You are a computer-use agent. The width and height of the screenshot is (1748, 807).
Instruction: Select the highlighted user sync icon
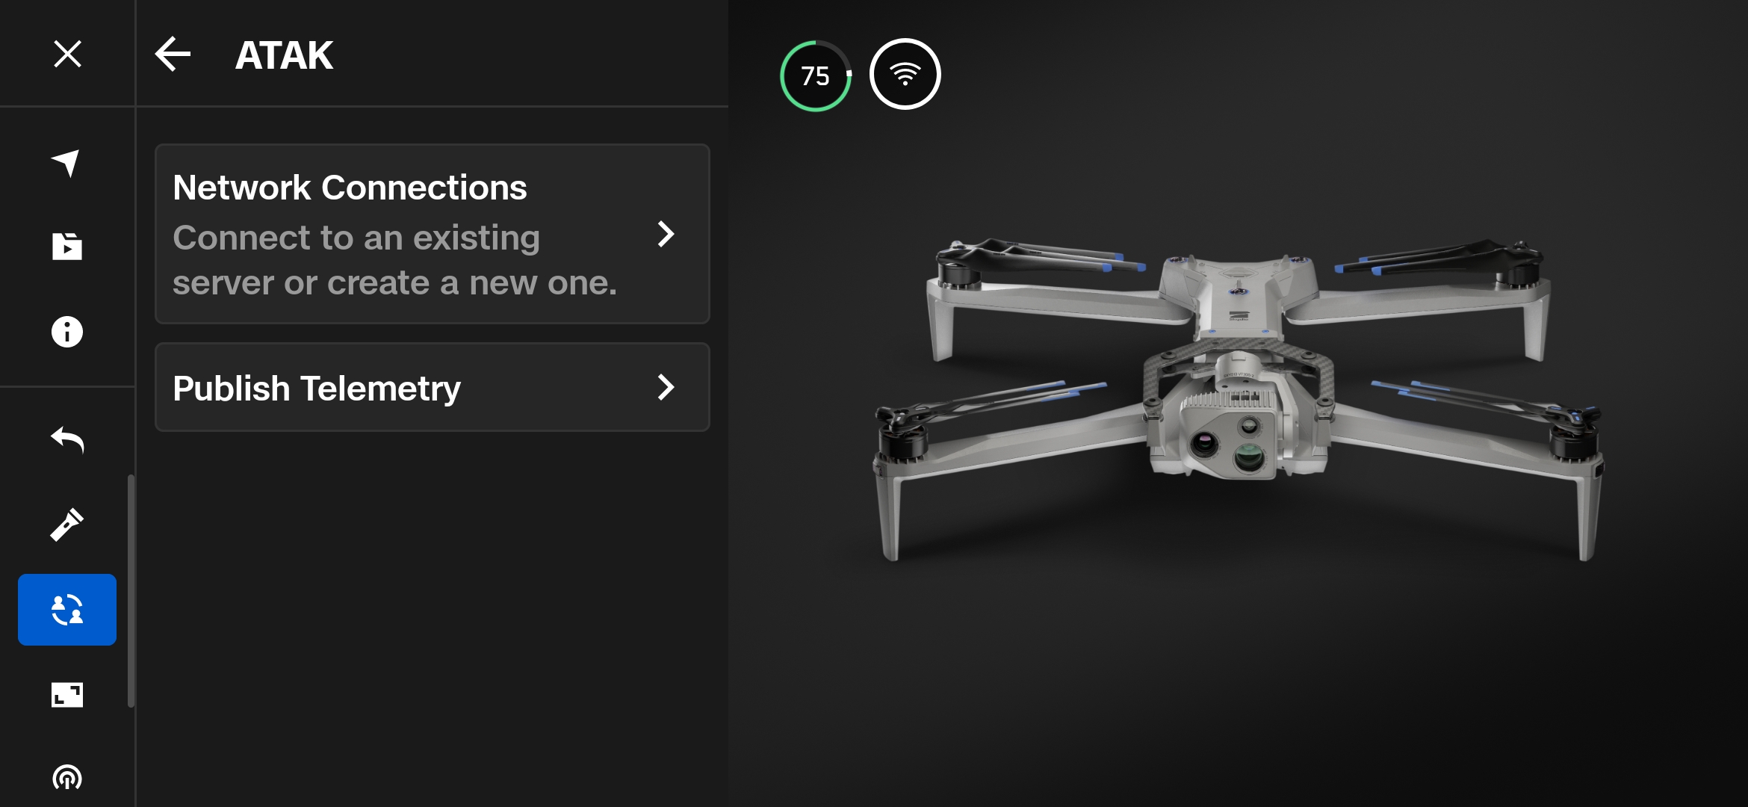pos(67,610)
